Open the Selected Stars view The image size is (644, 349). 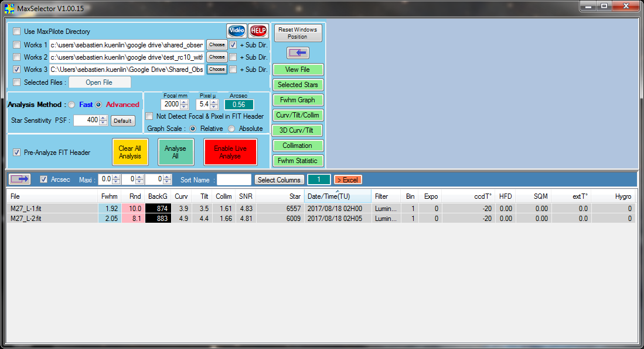[x=298, y=85]
